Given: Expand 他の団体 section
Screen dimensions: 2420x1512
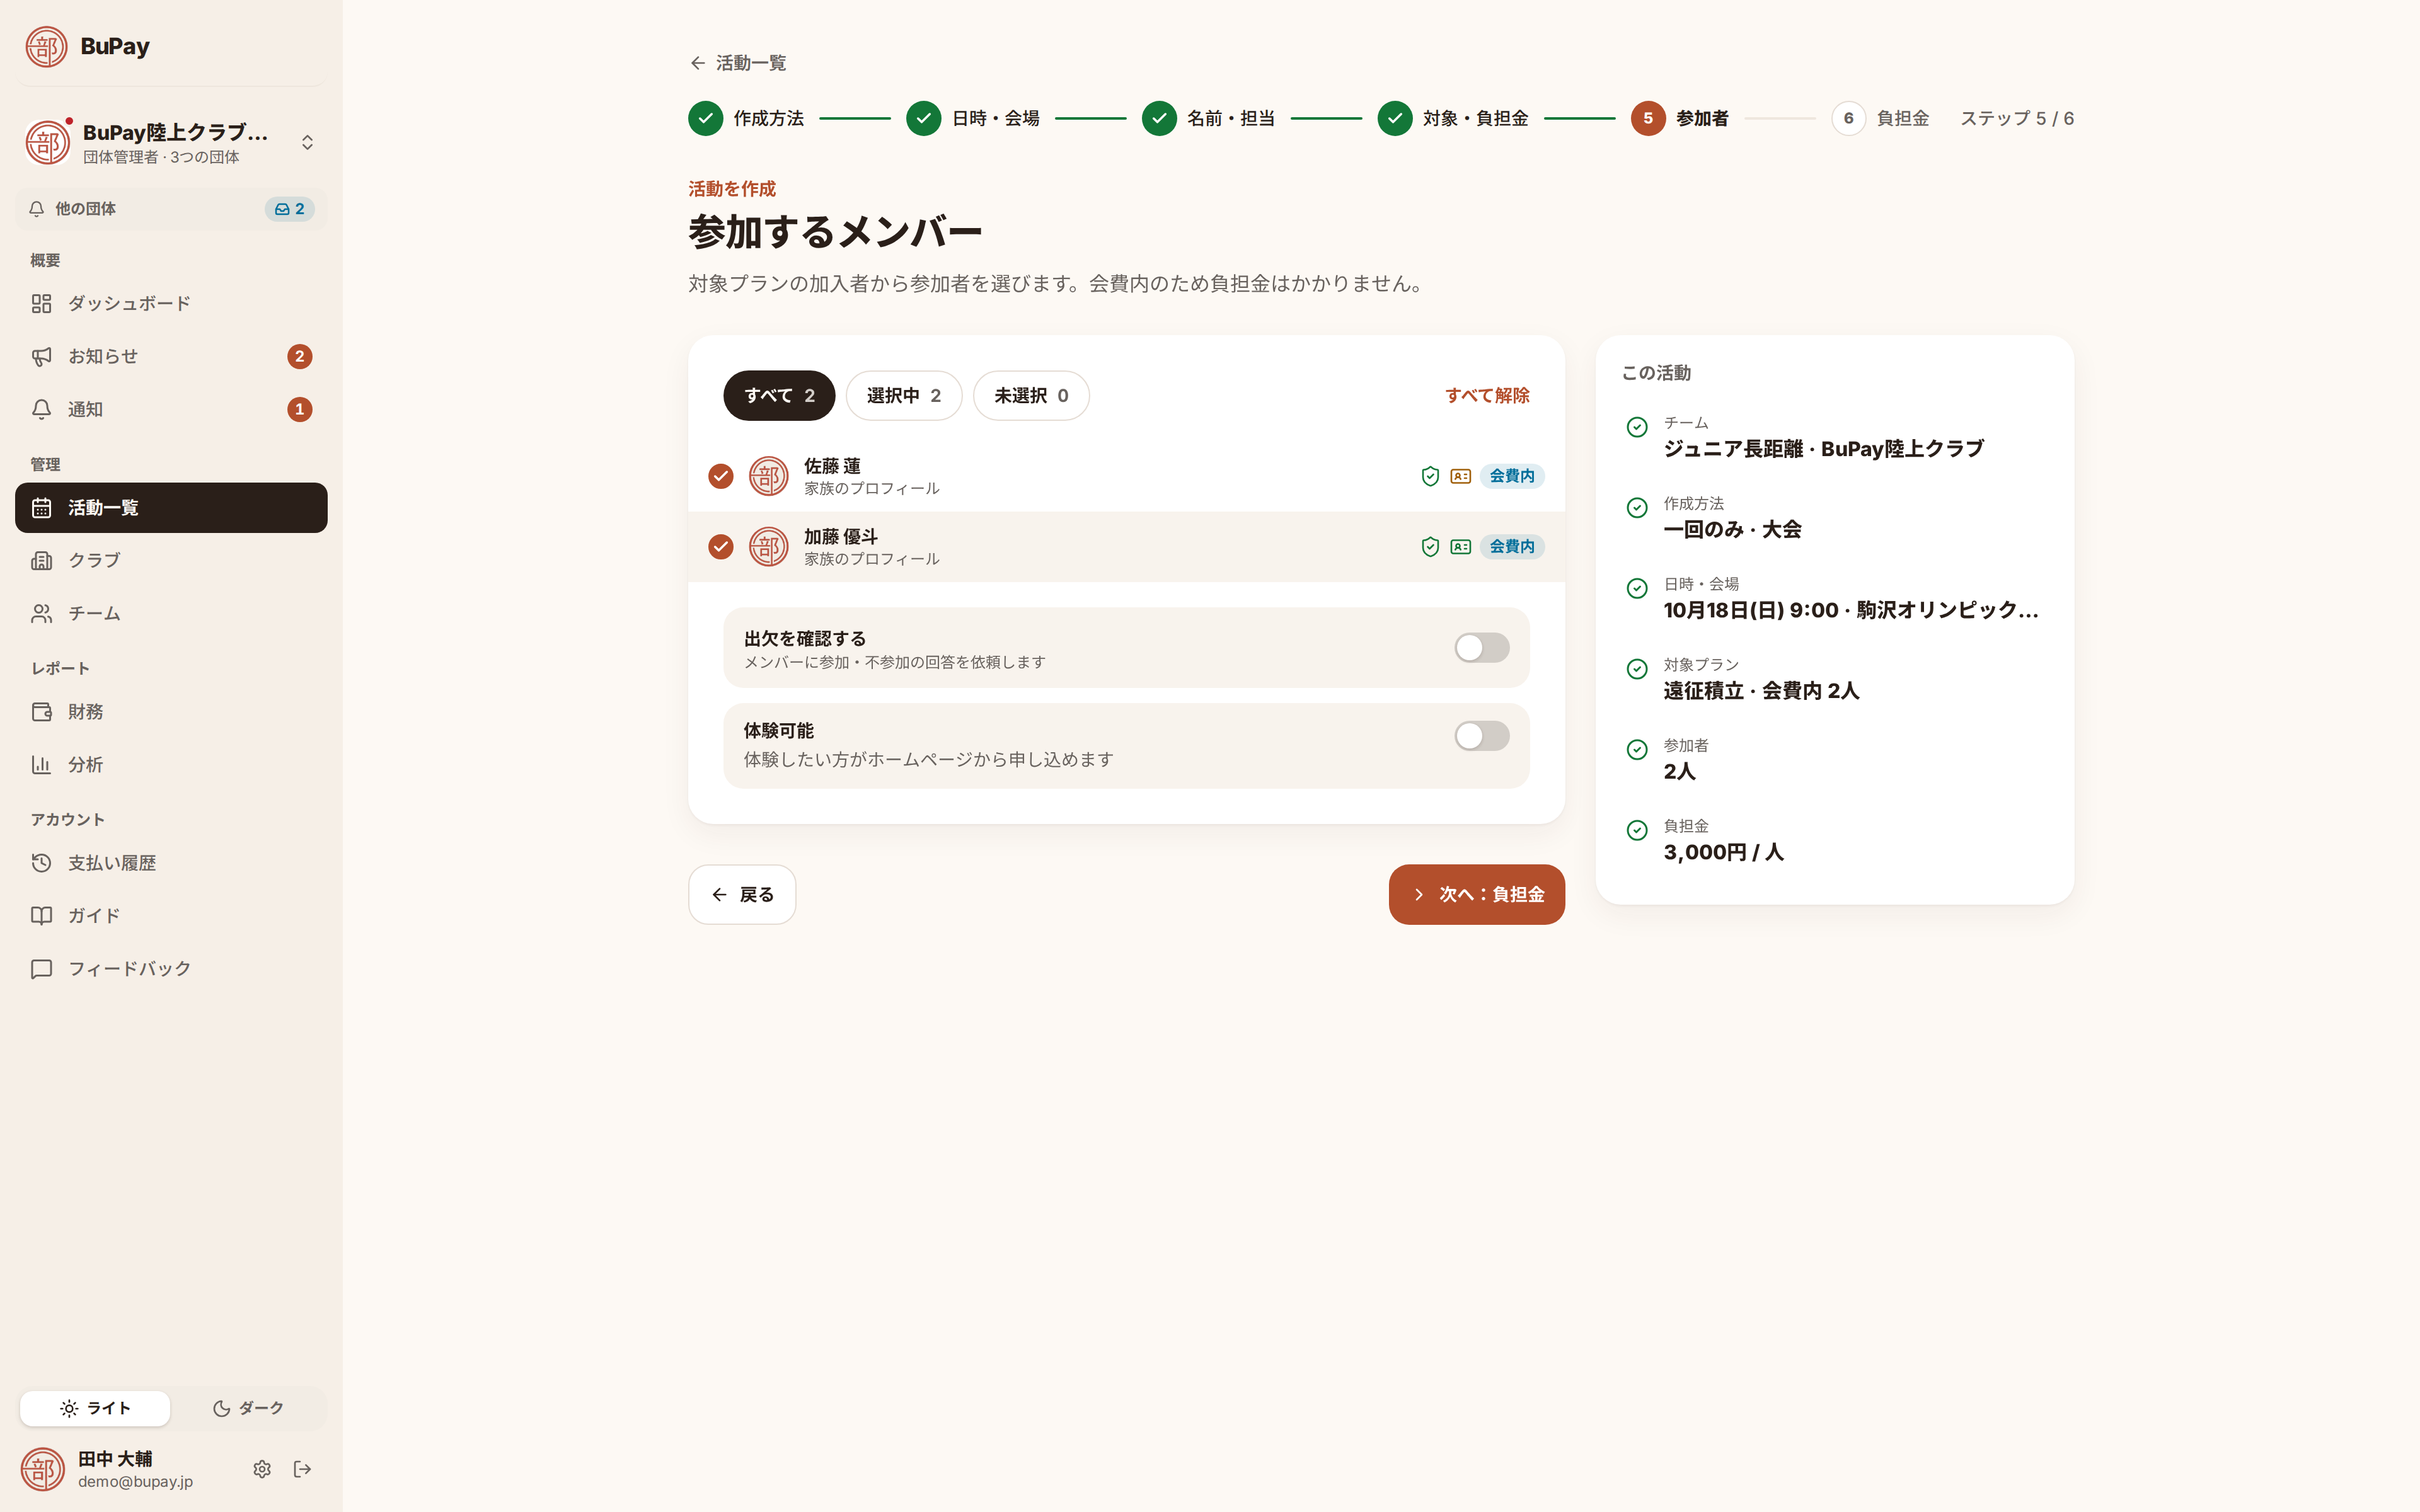Looking at the screenshot, I should coord(171,209).
